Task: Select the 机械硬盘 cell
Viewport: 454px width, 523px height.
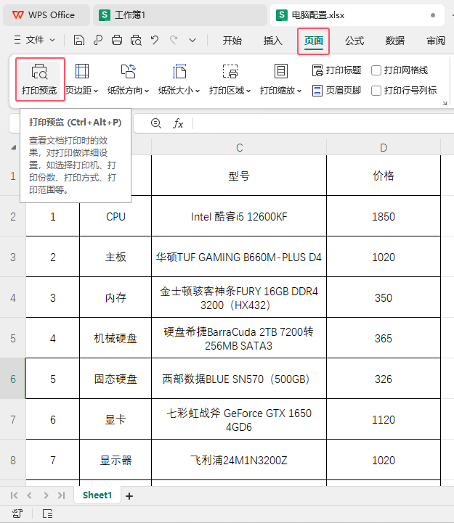Action: 115,339
